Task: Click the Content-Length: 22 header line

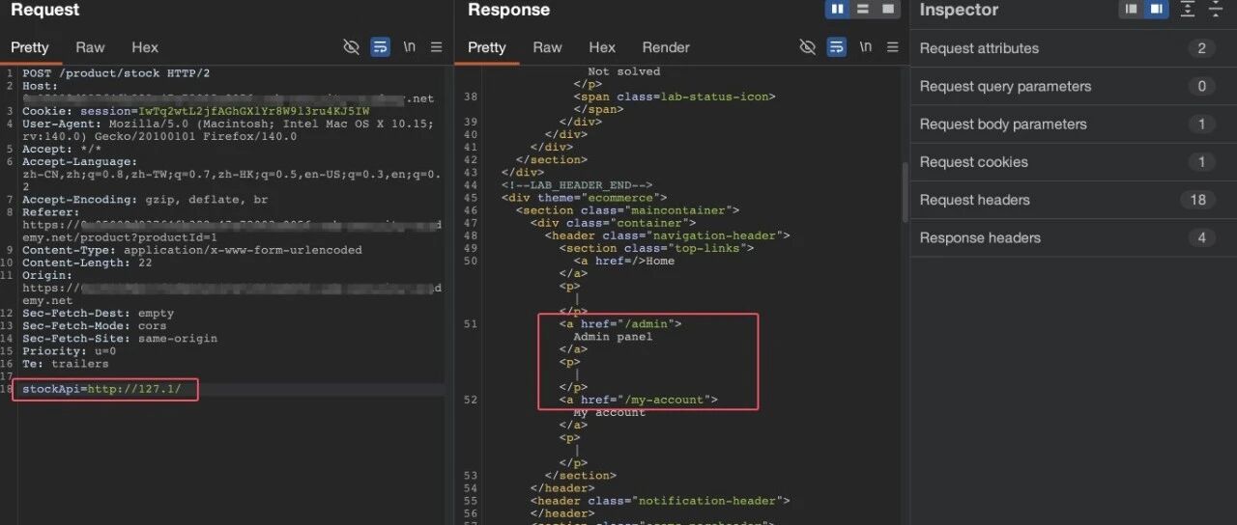Action: (87, 262)
